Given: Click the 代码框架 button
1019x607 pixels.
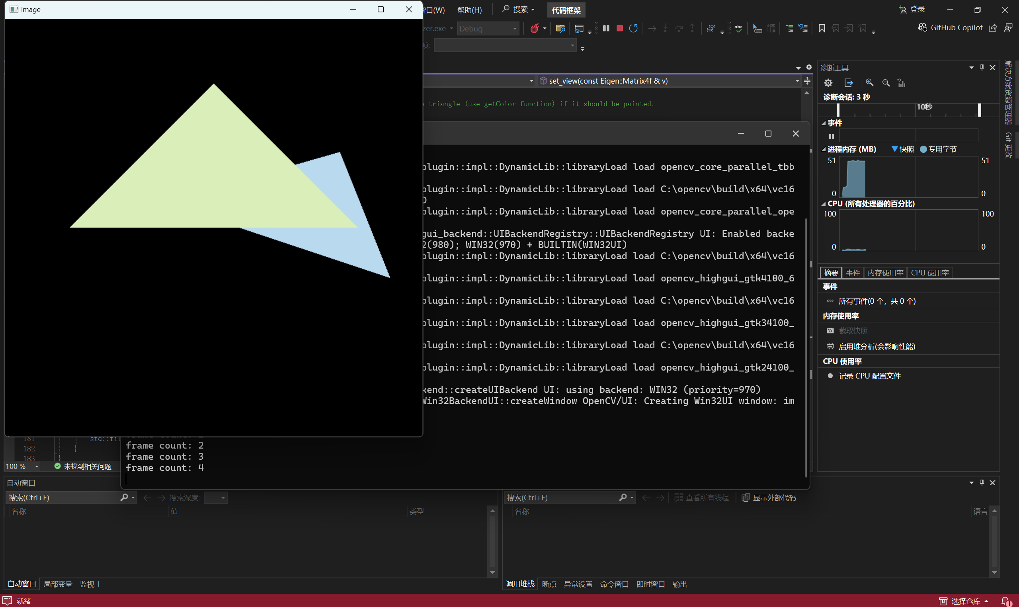Looking at the screenshot, I should (566, 10).
